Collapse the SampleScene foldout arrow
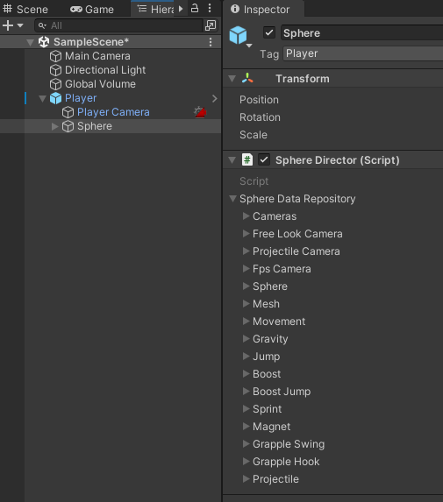Viewport: 443px width, 502px height. click(x=30, y=42)
